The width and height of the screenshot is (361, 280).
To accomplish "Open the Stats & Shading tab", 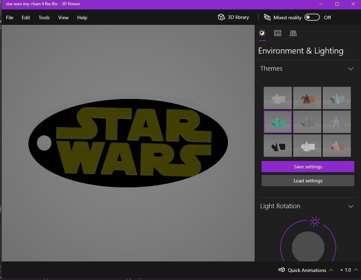I will 278,33.
